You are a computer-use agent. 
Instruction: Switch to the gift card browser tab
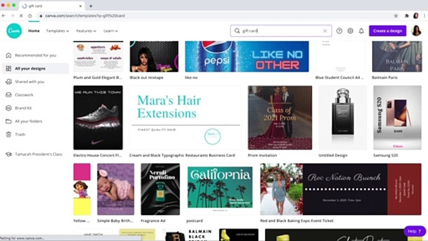[52, 6]
